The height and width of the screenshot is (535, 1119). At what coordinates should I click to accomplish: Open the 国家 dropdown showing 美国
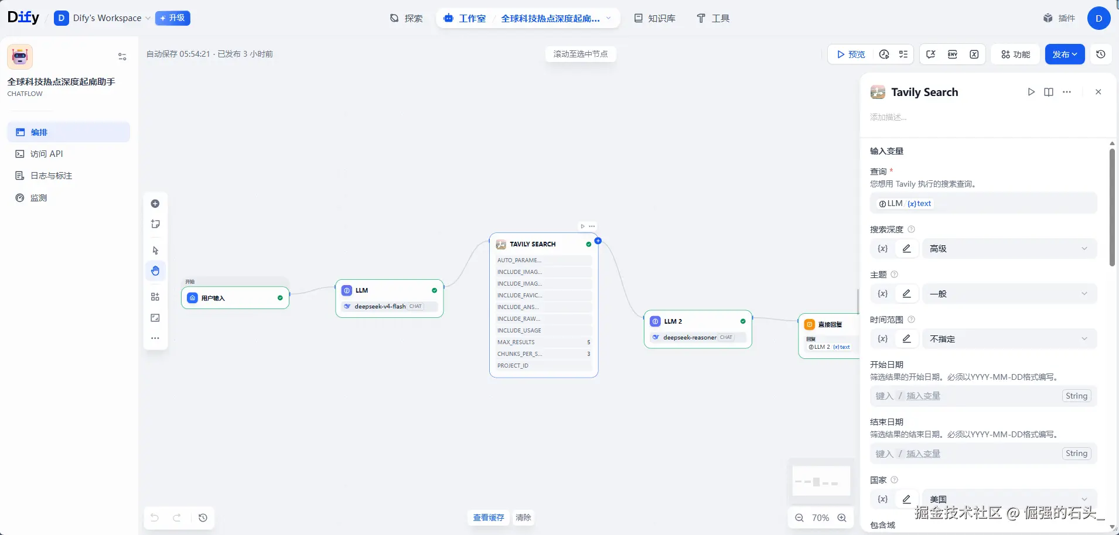1009,499
